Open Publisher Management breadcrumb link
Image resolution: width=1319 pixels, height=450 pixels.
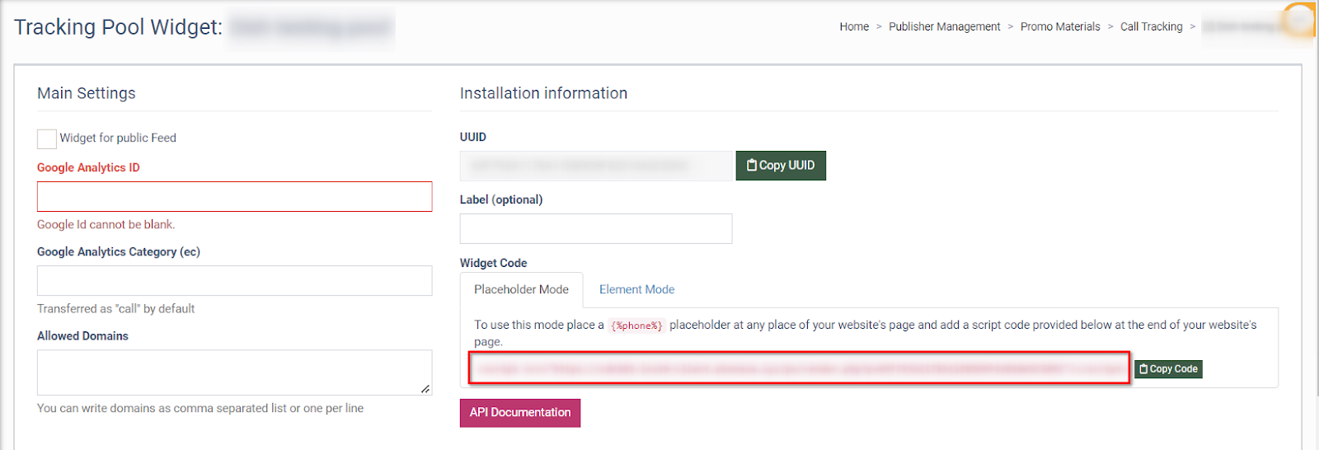pyautogui.click(x=944, y=27)
